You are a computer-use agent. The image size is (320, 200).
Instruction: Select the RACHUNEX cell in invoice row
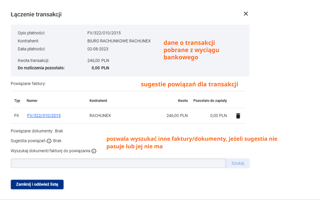[x=100, y=116]
